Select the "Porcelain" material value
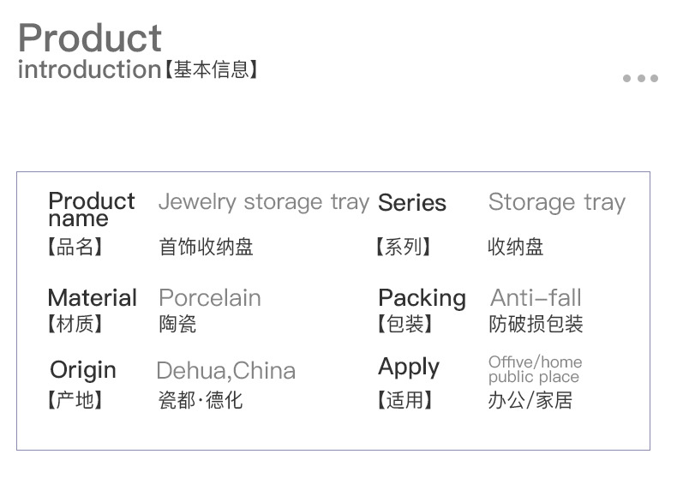Image resolution: width=677 pixels, height=496 pixels. point(210,298)
